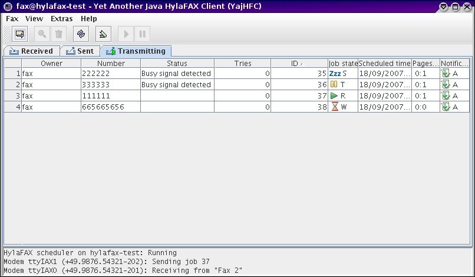Viewport: 475px width, 277px height.
Task: Click the pencil-and-paper toolbar icon
Action: coord(103,34)
